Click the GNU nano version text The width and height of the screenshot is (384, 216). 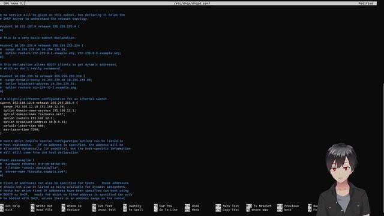[x=14, y=4]
